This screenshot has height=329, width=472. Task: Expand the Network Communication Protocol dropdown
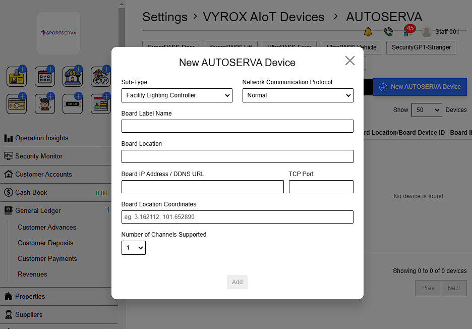(298, 95)
